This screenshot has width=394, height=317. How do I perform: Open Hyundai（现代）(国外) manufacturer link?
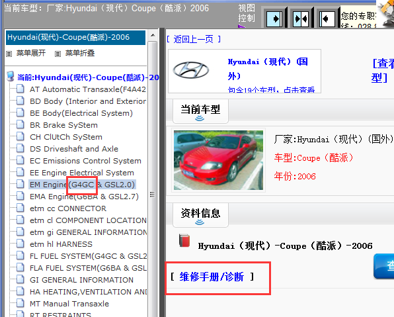coord(268,69)
